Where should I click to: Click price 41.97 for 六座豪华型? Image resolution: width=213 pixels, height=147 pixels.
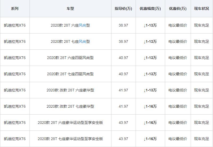point(123,90)
